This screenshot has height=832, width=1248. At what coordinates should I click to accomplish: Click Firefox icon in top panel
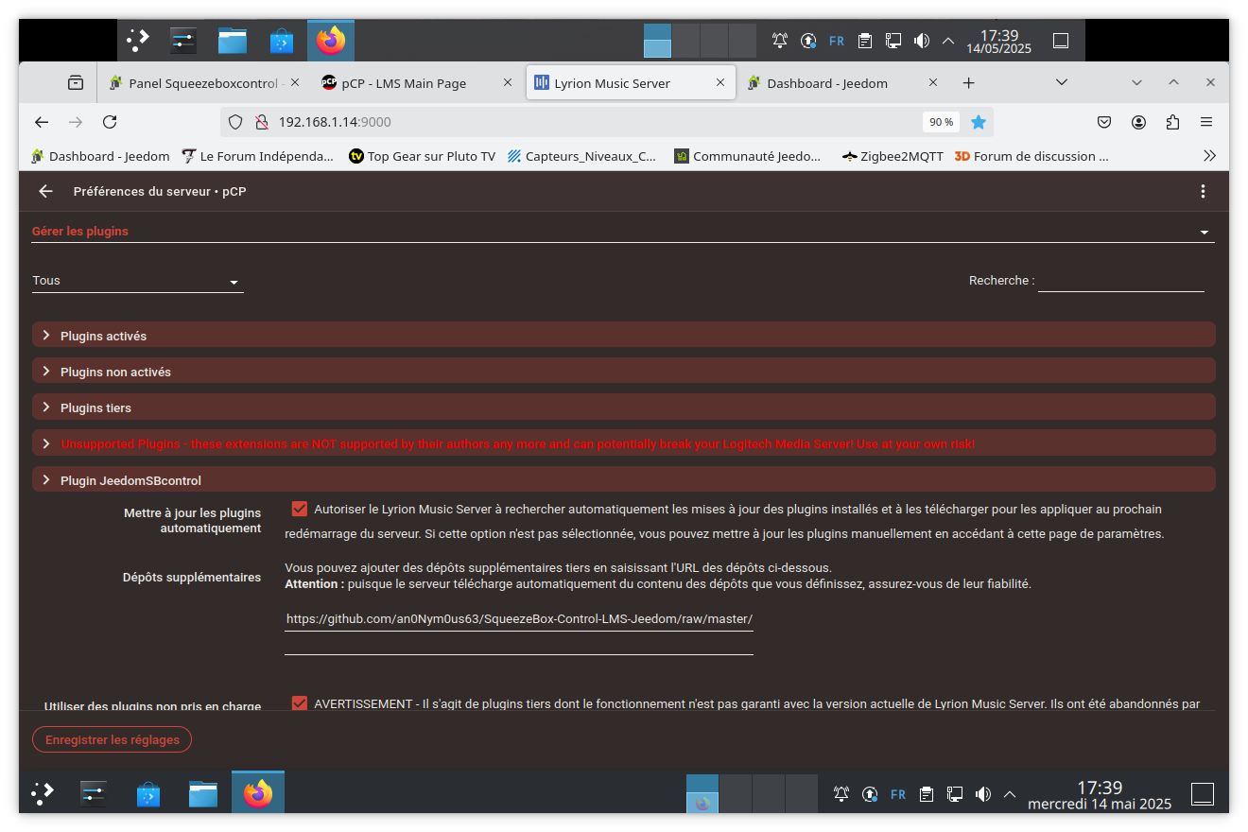coord(331,41)
